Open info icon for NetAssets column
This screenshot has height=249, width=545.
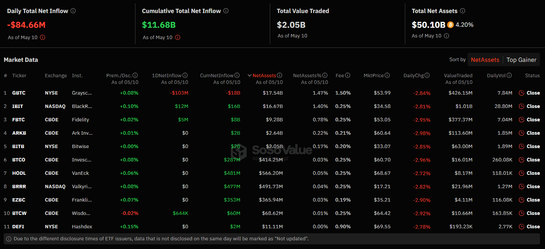click(x=280, y=76)
